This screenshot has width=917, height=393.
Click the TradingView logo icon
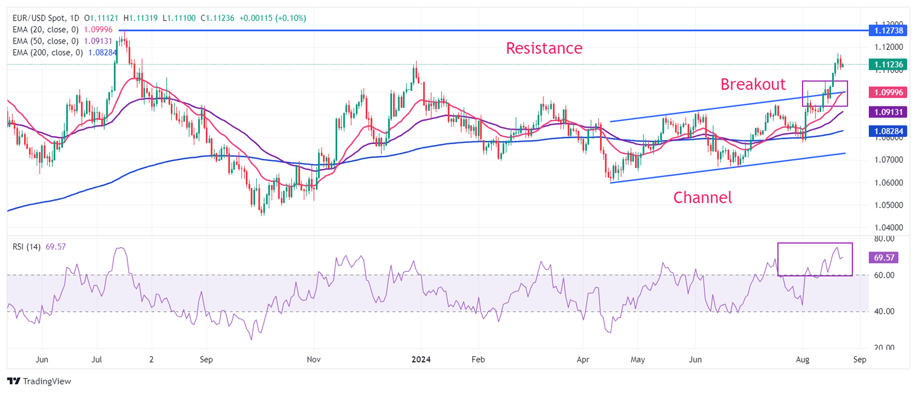point(14,381)
